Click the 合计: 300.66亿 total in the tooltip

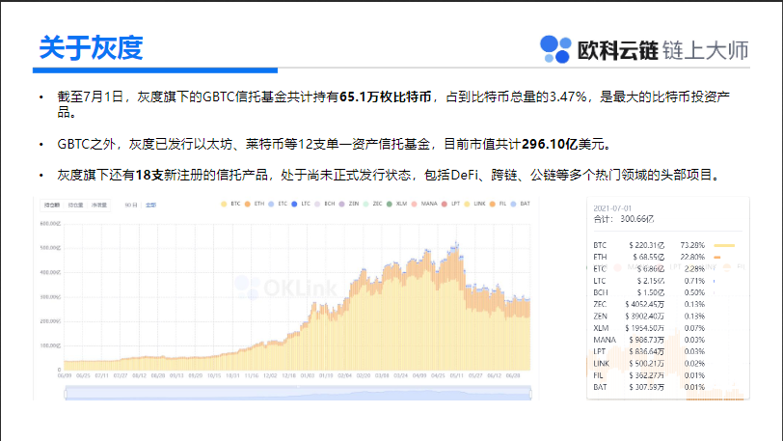click(624, 219)
